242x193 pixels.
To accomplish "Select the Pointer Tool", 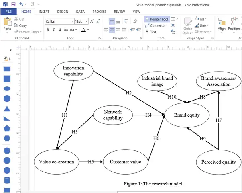I will click(157, 19).
